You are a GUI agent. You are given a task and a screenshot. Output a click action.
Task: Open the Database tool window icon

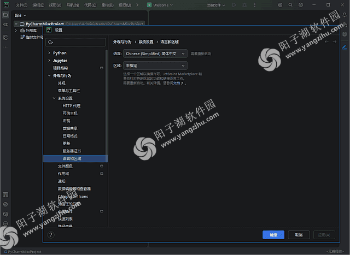345,34
